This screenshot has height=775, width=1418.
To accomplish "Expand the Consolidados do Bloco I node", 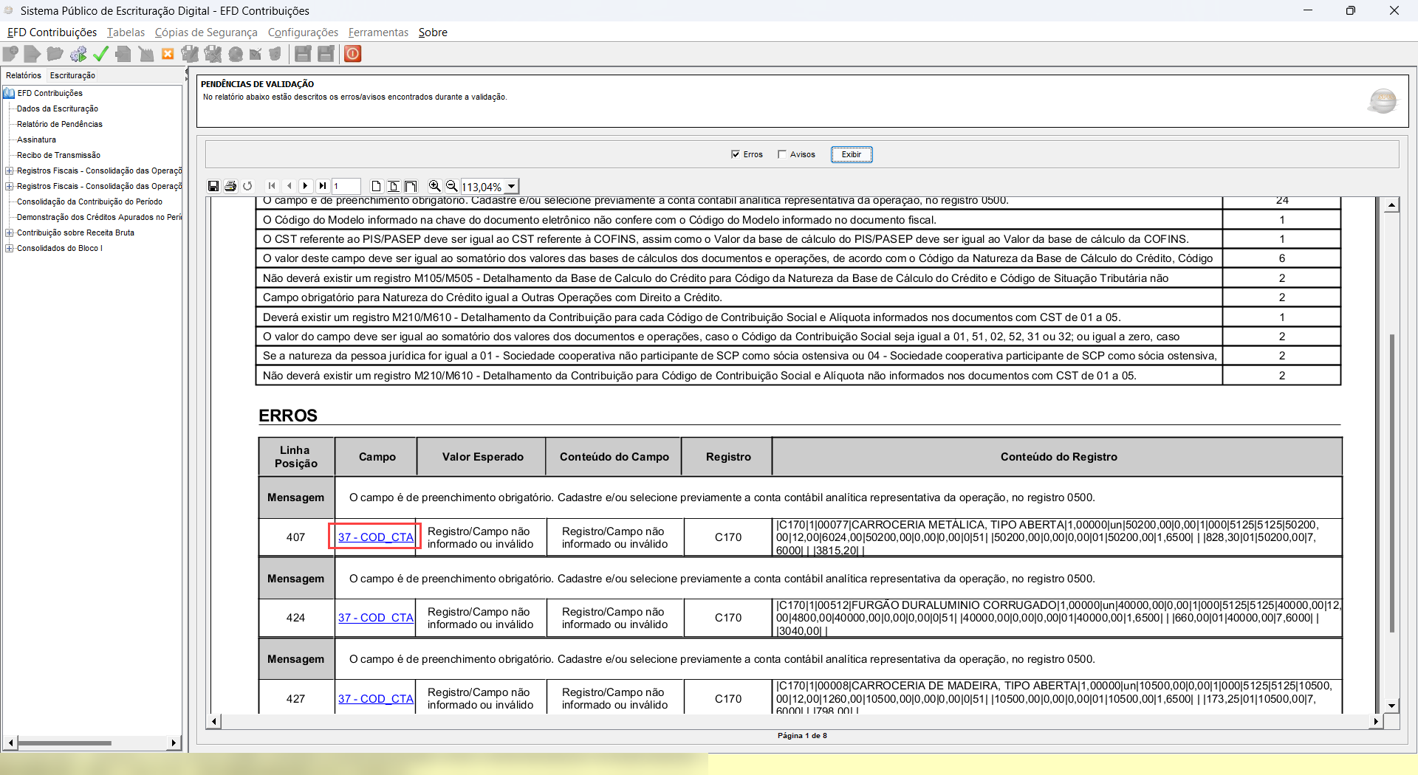I will pos(10,248).
